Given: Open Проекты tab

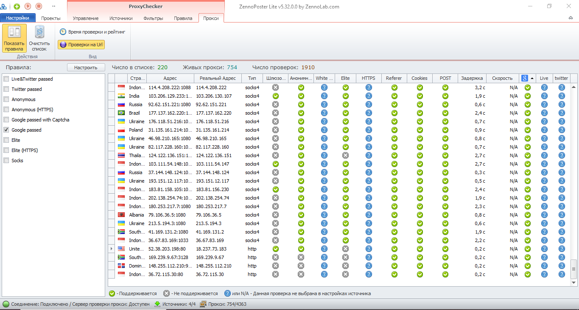Looking at the screenshot, I should click(51, 18).
